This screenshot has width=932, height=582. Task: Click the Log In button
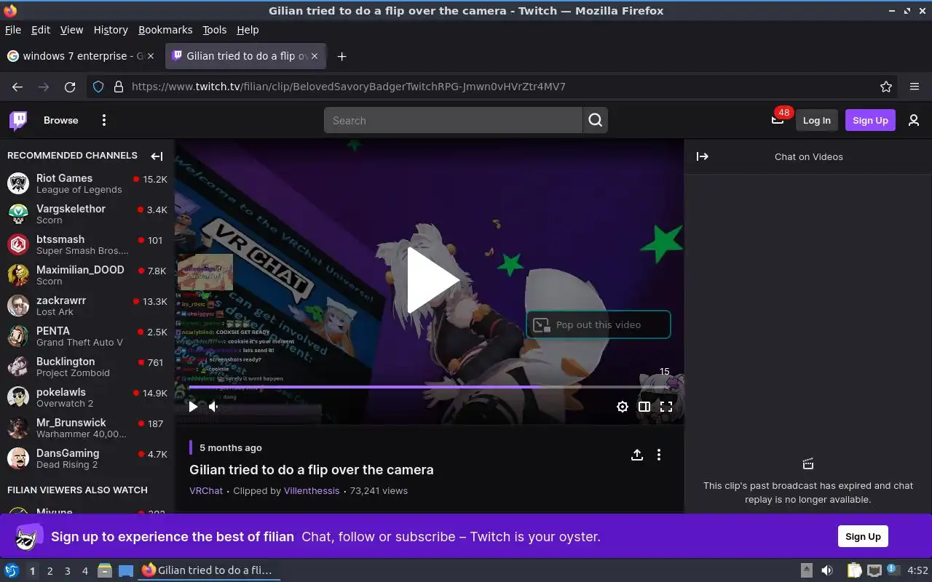pyautogui.click(x=816, y=120)
